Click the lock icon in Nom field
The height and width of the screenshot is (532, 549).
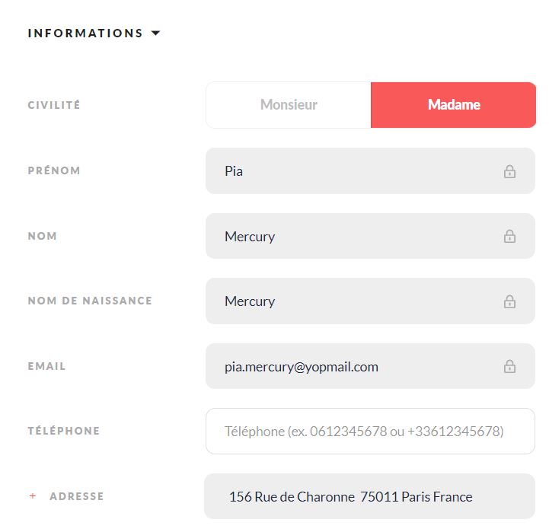tap(509, 236)
